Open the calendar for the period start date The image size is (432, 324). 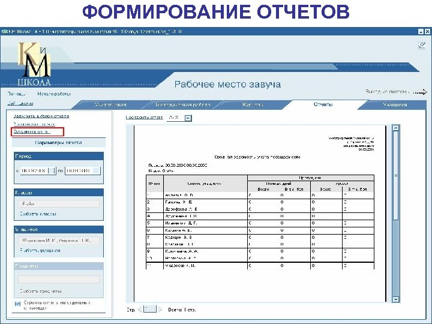[x=52, y=170]
